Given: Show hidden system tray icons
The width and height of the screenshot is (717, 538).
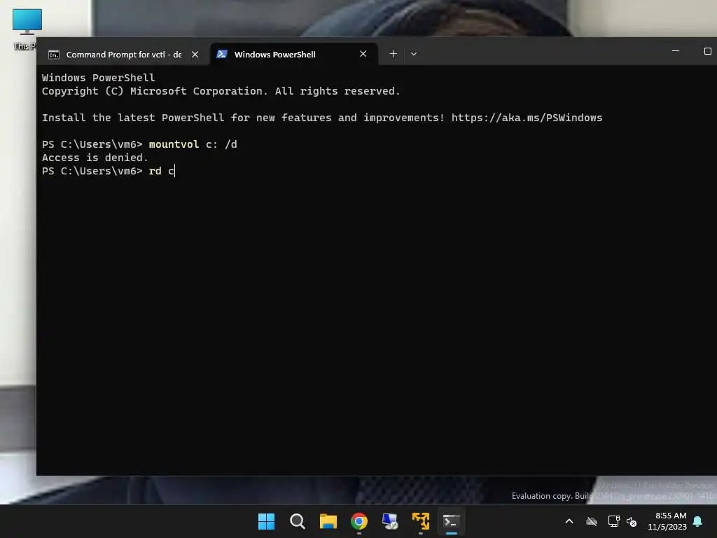Looking at the screenshot, I should pyautogui.click(x=569, y=521).
